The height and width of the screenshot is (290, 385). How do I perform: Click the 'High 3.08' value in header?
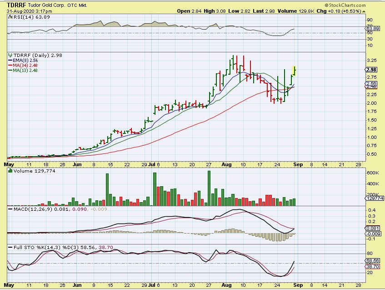pos(215,11)
